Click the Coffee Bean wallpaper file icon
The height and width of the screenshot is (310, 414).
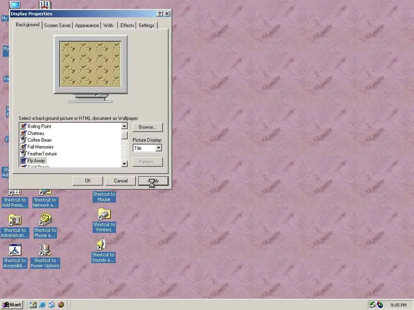23,140
